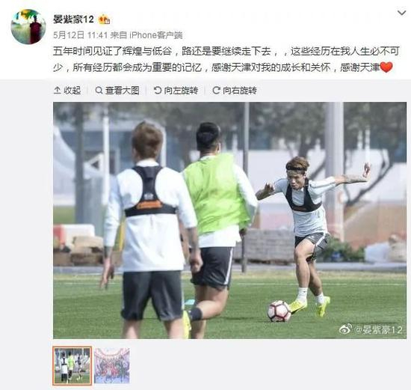Open 晏紫豪12 username profile link
Viewport: 411px width, 390px height.
[x=73, y=19]
